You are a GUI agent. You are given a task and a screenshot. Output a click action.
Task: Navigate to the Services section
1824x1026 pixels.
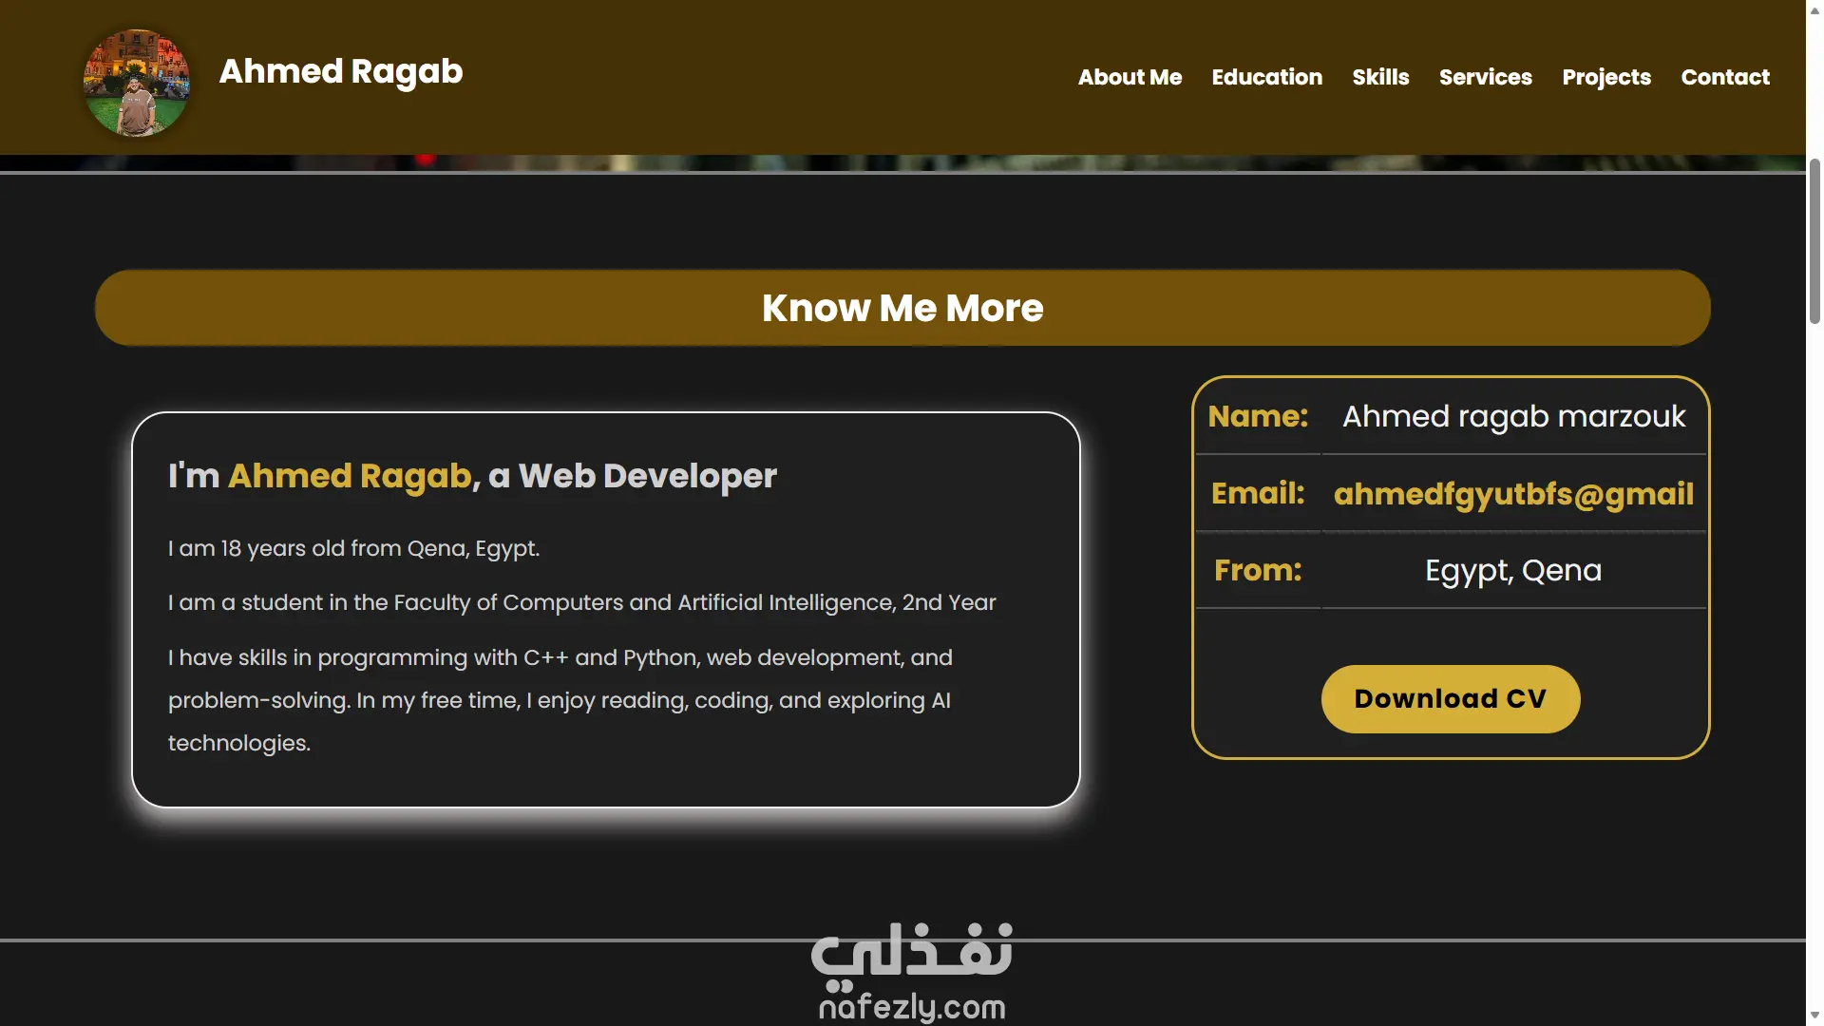pyautogui.click(x=1485, y=77)
